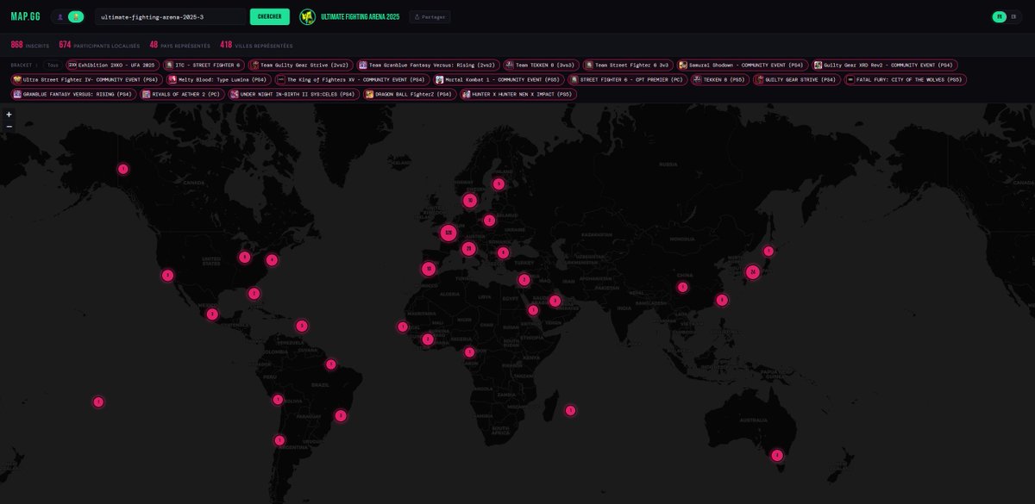Open the cluster marker over Italy

click(469, 249)
